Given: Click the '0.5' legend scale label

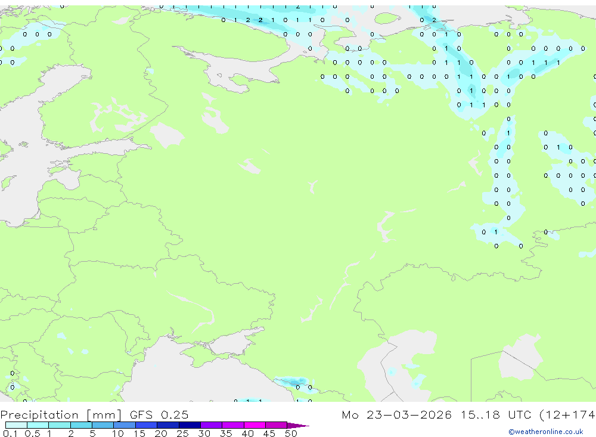Looking at the screenshot, I should pos(32,433).
